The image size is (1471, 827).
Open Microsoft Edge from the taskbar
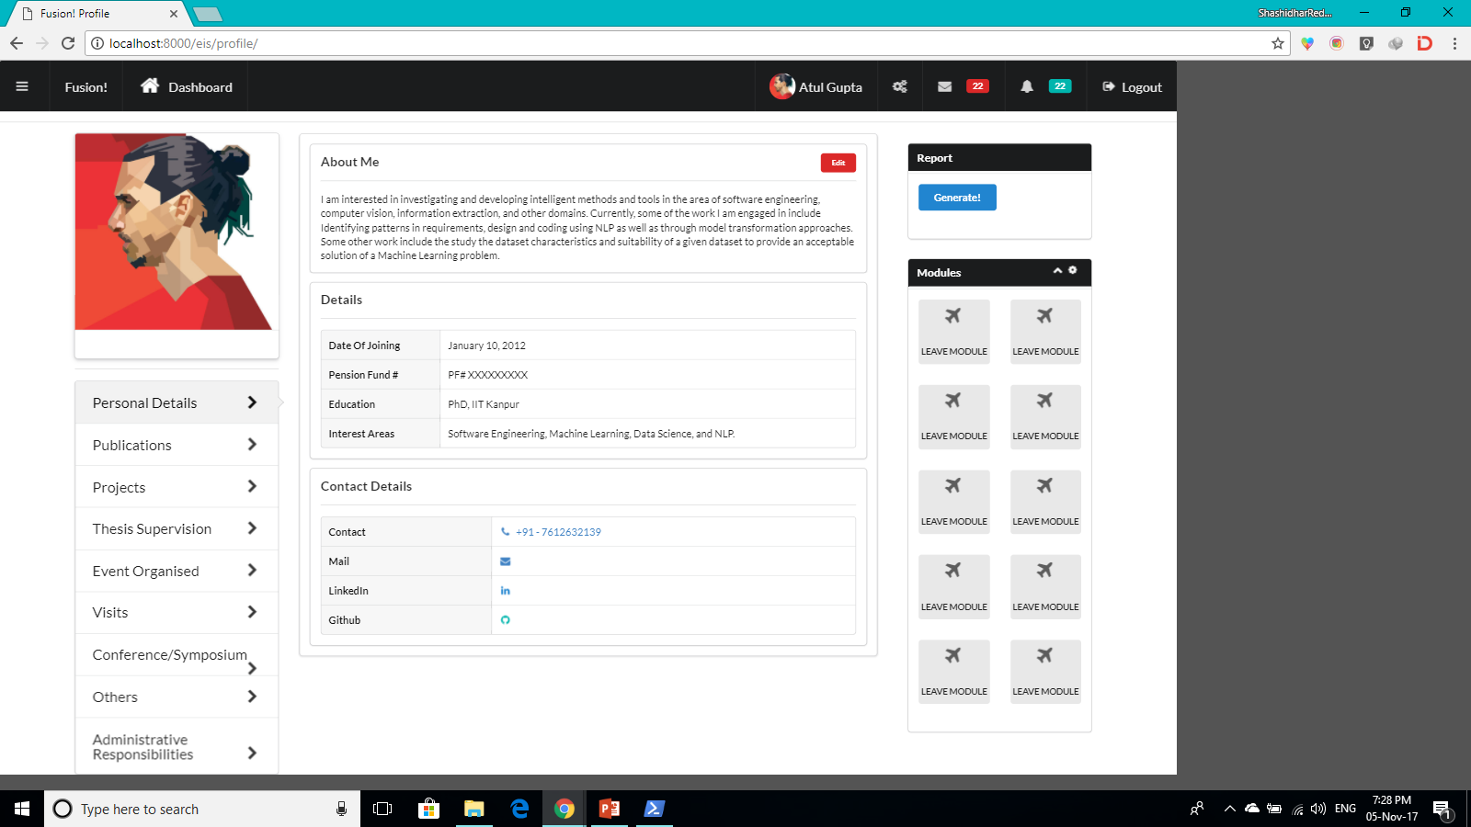tap(519, 809)
